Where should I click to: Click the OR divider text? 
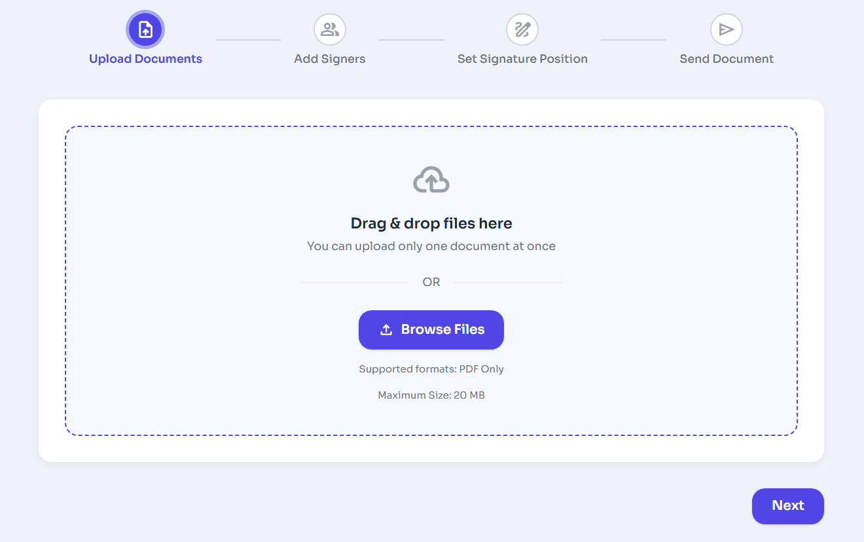click(431, 282)
